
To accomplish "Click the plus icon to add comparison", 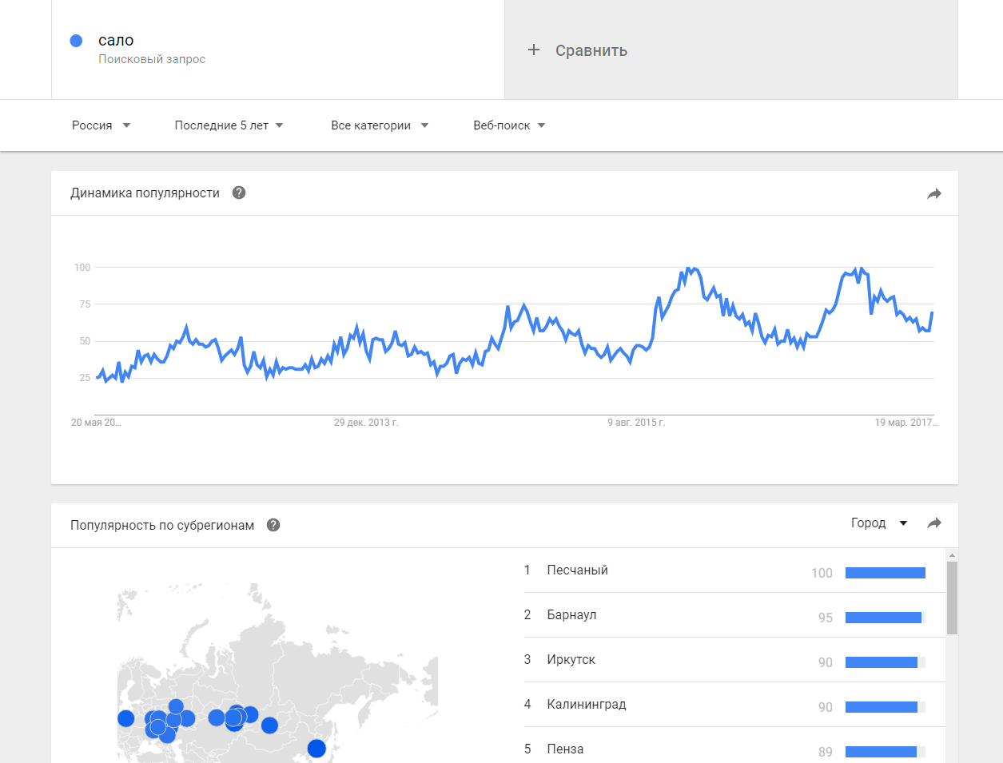I will [x=534, y=50].
